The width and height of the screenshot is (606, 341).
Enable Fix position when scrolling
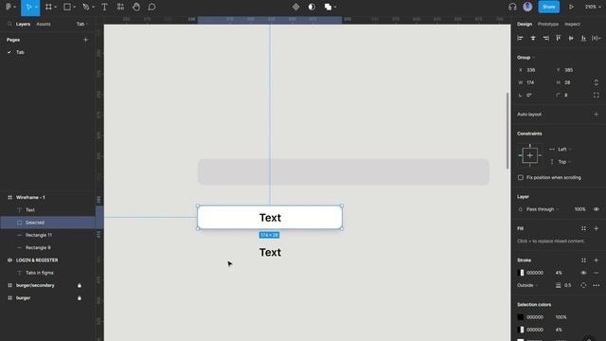[x=521, y=177]
